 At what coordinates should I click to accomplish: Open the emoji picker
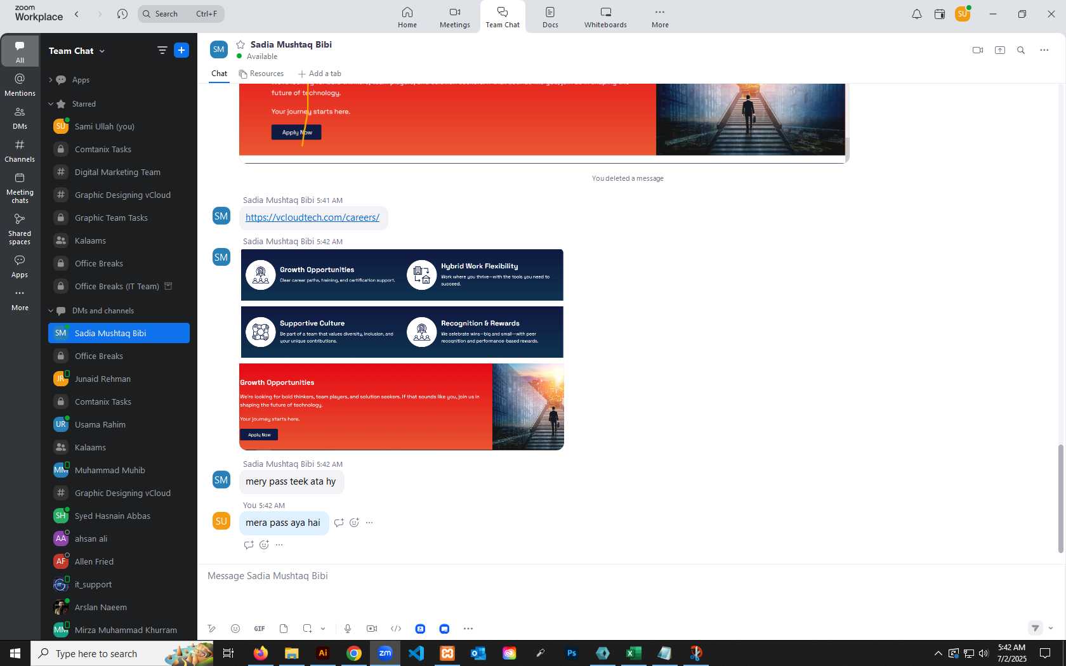point(235,629)
